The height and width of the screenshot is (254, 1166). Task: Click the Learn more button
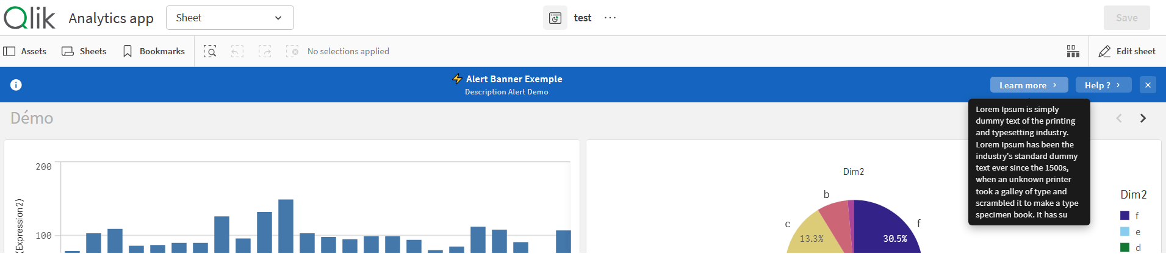tap(1028, 85)
